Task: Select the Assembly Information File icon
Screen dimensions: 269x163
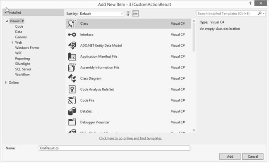Action: click(72, 67)
